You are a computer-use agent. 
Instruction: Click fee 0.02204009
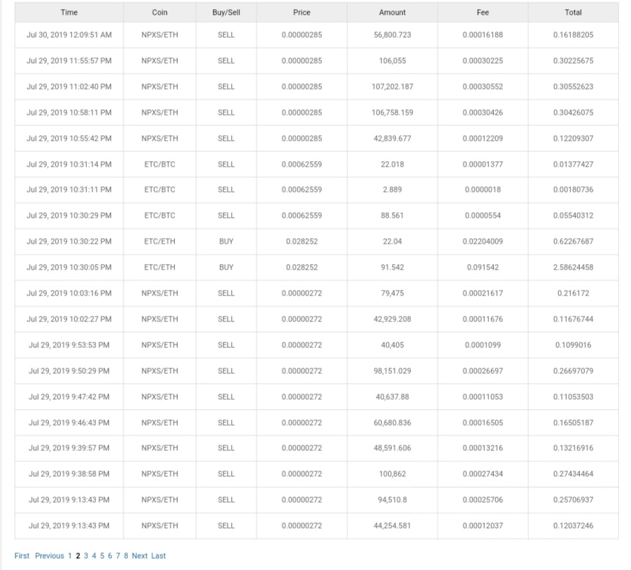point(483,242)
